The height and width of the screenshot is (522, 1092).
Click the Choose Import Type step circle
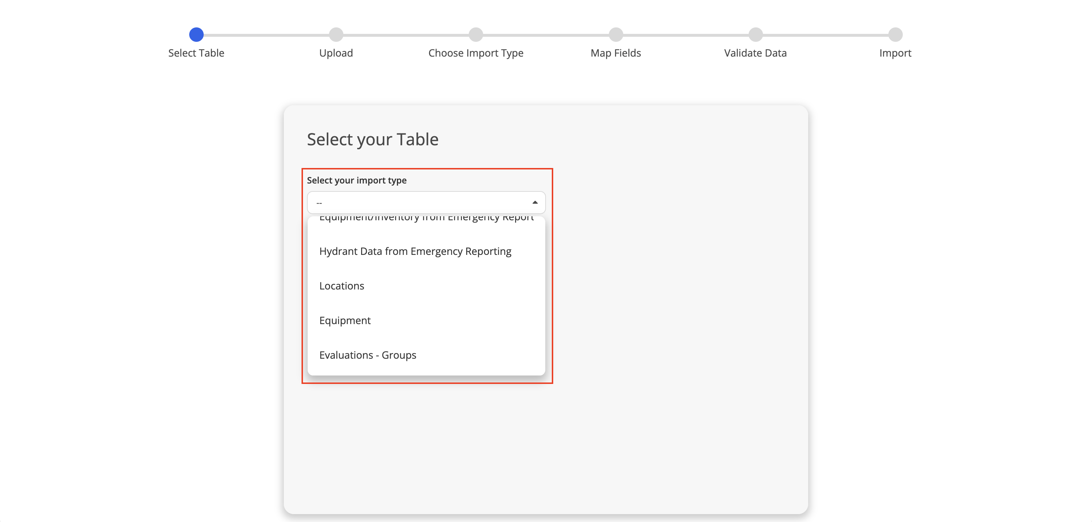click(476, 35)
